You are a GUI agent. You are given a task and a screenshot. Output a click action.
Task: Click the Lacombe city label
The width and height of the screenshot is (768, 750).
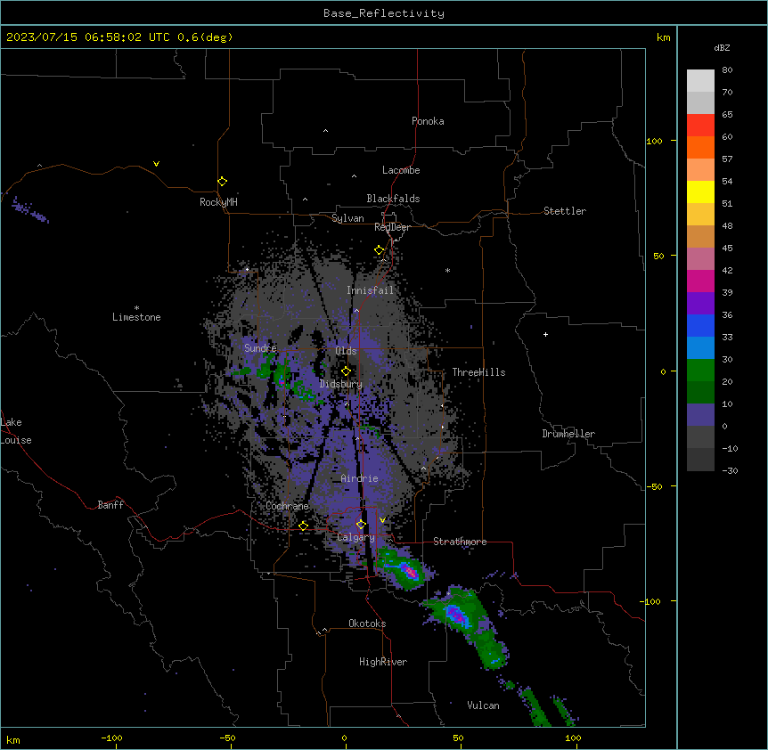(401, 170)
